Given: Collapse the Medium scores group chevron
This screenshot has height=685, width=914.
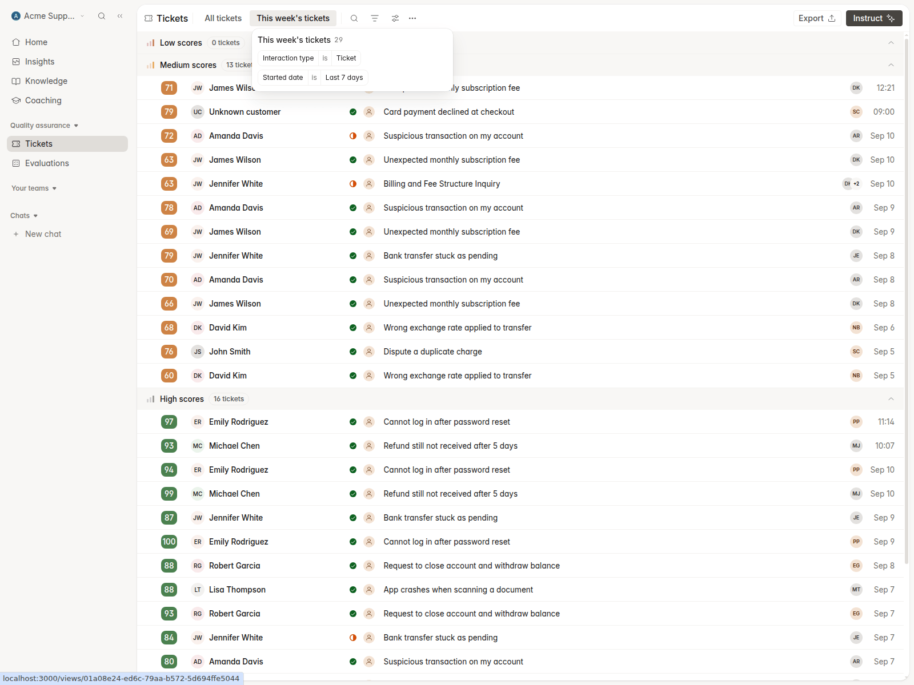Looking at the screenshot, I should pos(891,65).
